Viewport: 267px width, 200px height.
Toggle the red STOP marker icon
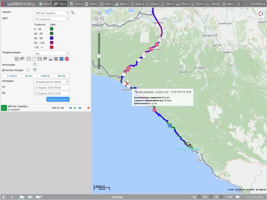point(67,59)
